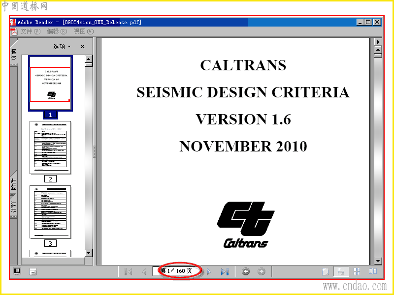Switch to continuous facing pages layout
Viewport: 394px width, 295px height.
[x=357, y=272]
